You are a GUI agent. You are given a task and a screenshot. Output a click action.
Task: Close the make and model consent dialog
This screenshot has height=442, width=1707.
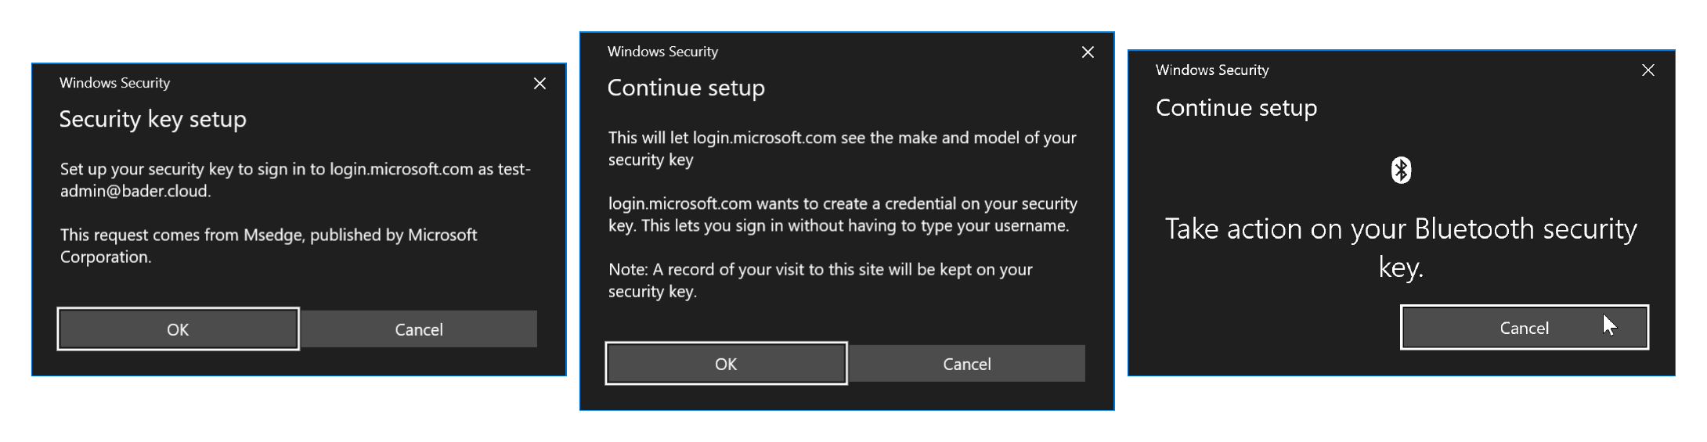(1088, 52)
